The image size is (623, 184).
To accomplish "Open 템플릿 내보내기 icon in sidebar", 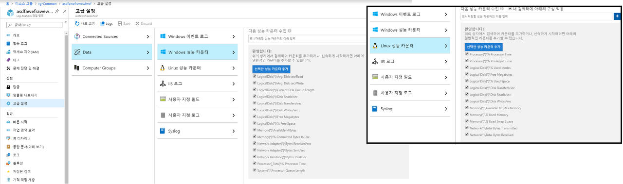I will click(x=9, y=95).
